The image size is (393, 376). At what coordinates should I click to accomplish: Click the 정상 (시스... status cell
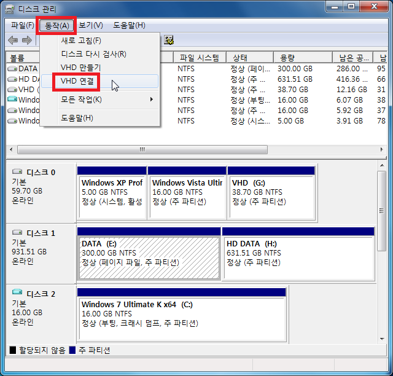(250, 121)
